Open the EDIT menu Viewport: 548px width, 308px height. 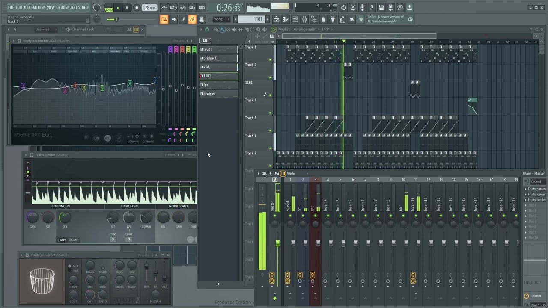click(19, 8)
